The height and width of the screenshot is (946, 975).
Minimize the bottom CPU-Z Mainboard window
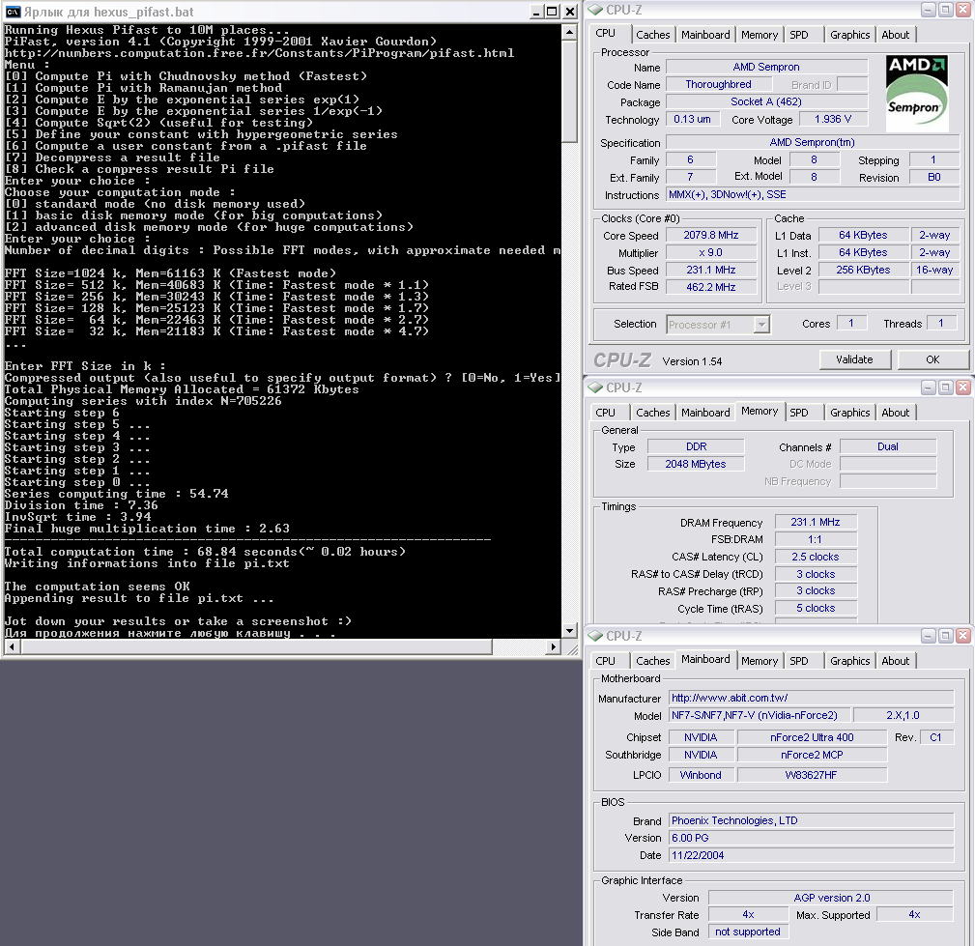pos(929,636)
